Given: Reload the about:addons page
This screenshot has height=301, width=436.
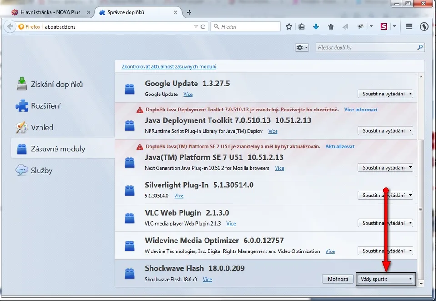Looking at the screenshot, I should (203, 27).
